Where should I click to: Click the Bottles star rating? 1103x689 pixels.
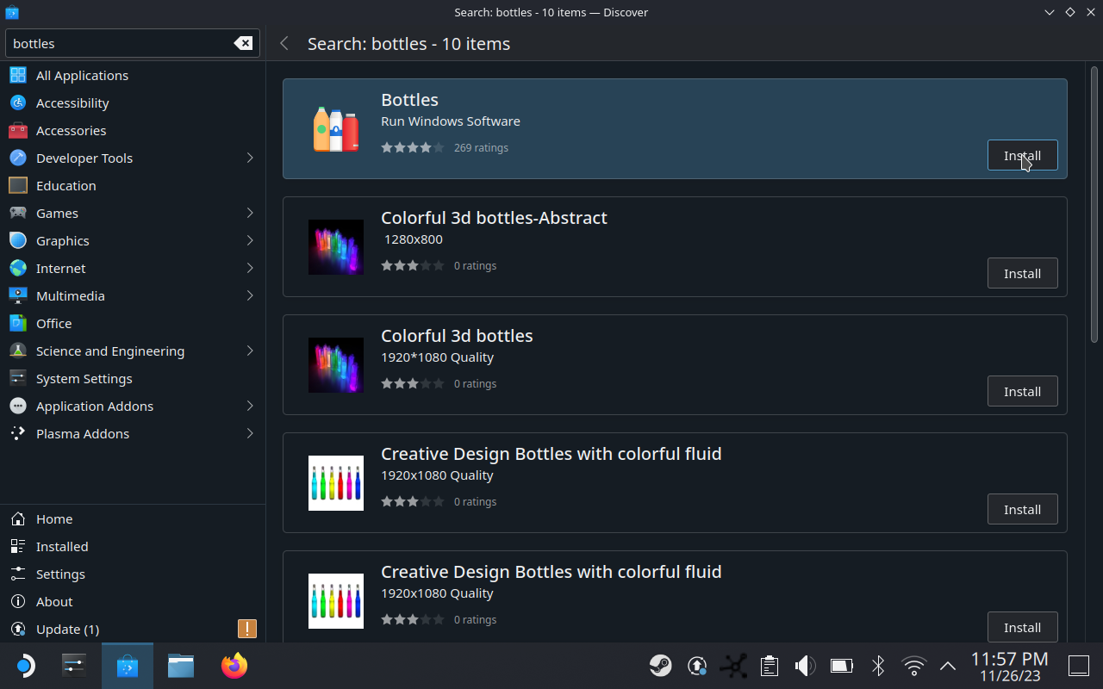[x=413, y=148]
